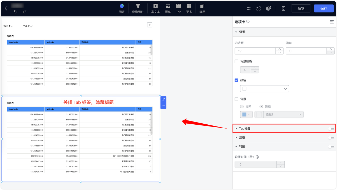Toggle the Tab标签 switch
This screenshot has width=337, height=190.
click(331, 129)
